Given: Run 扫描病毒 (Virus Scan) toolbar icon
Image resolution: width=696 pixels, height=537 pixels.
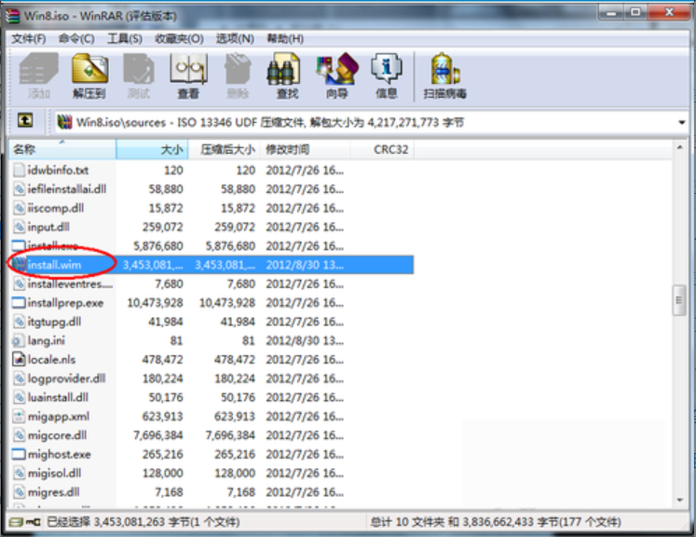Looking at the screenshot, I should [444, 75].
